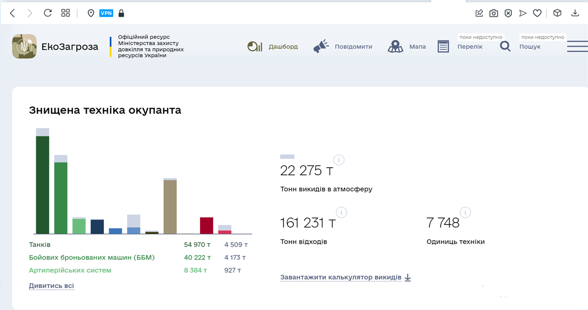Open the Дашборд dashboard chart icon

coord(254,46)
